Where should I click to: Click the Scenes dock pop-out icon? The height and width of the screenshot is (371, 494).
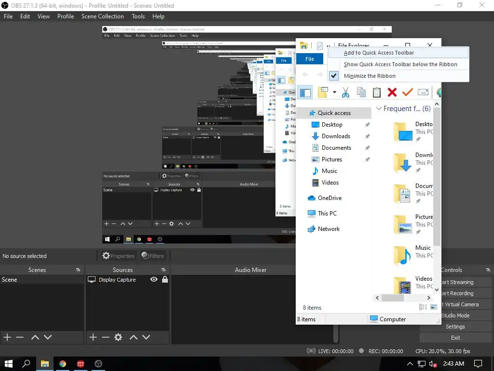click(78, 270)
